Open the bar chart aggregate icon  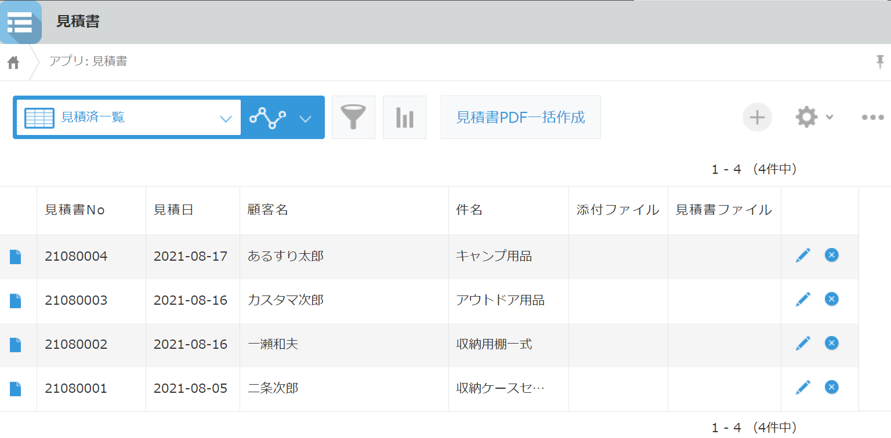[404, 118]
